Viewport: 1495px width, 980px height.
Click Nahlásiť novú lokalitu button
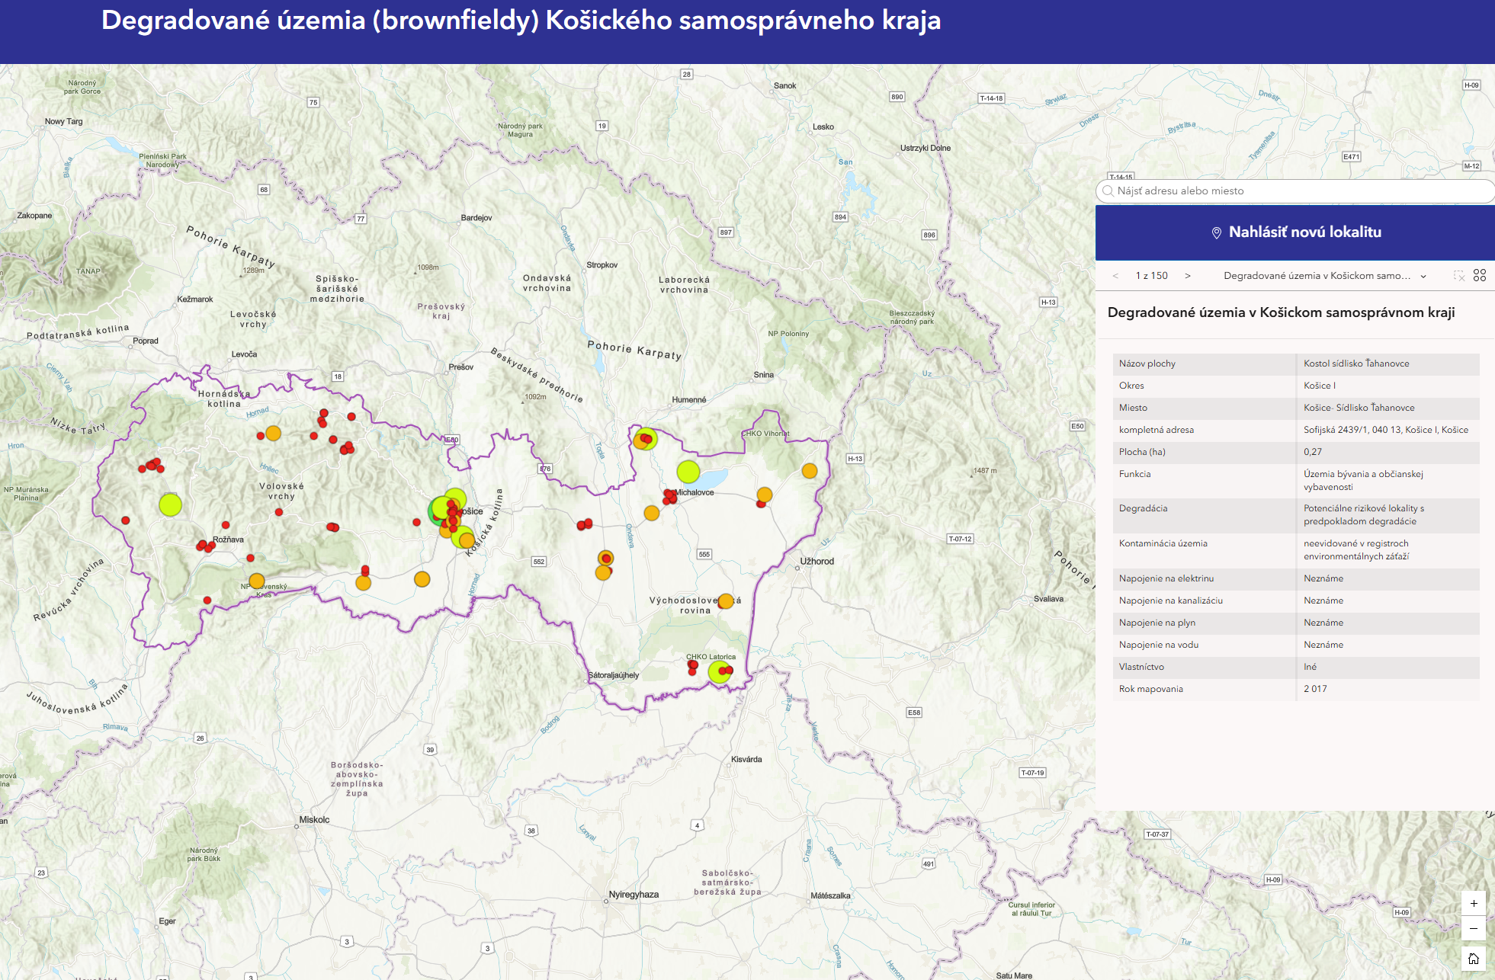(x=1295, y=232)
